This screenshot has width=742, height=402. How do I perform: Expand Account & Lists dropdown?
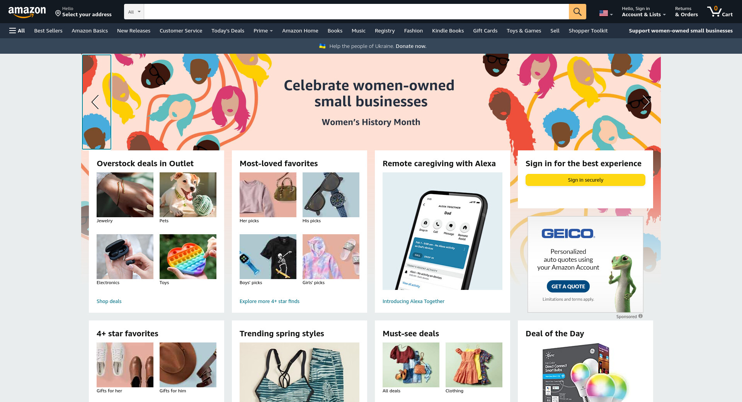click(643, 12)
